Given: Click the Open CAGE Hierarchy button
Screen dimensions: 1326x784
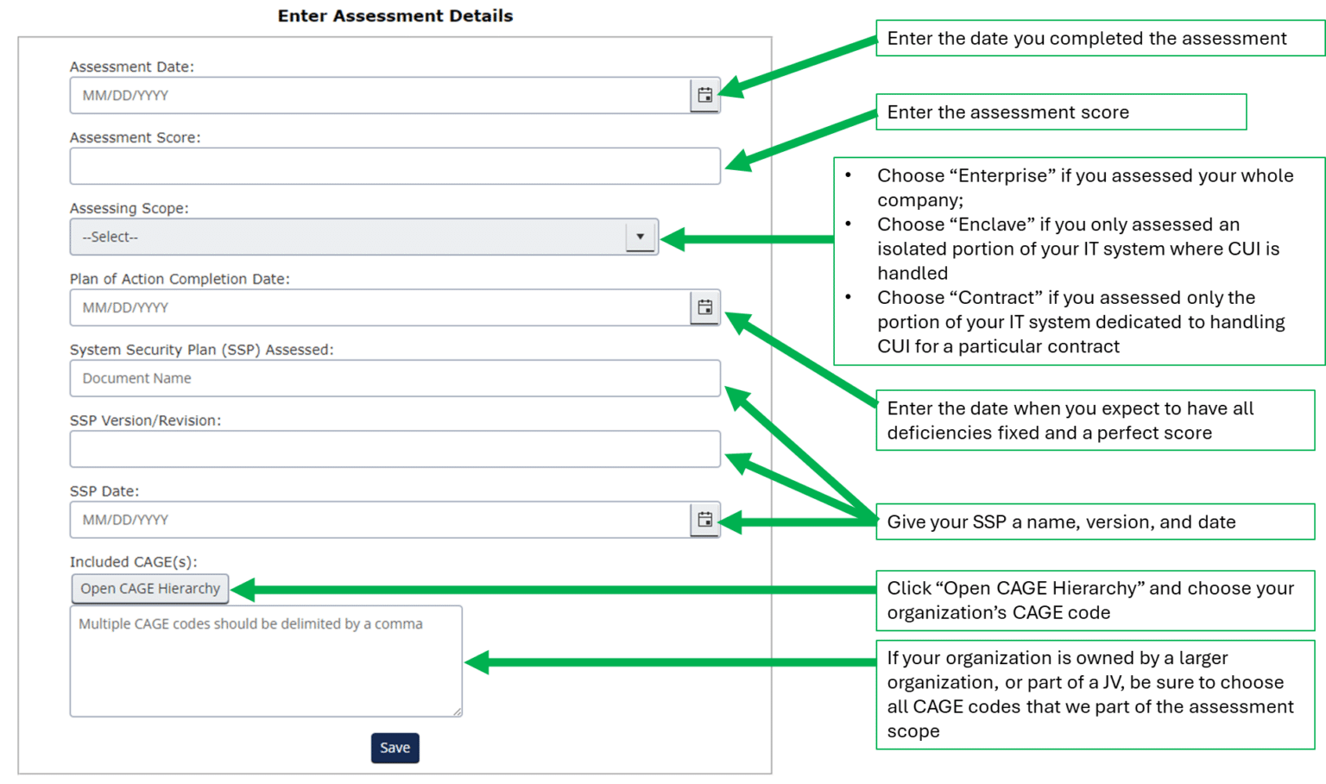Looking at the screenshot, I should [149, 588].
